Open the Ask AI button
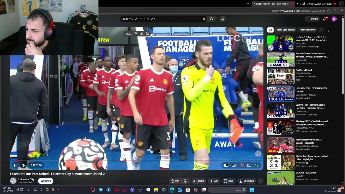345x194 pixels. pos(214,181)
